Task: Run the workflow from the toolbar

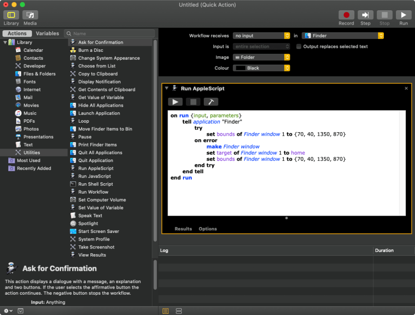Action: pyautogui.click(x=403, y=16)
